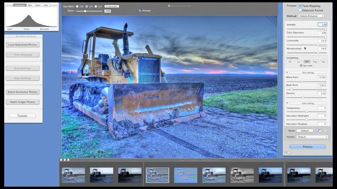
Task: Click the Saturation Shadows value field
Action: pyautogui.click(x=322, y=124)
